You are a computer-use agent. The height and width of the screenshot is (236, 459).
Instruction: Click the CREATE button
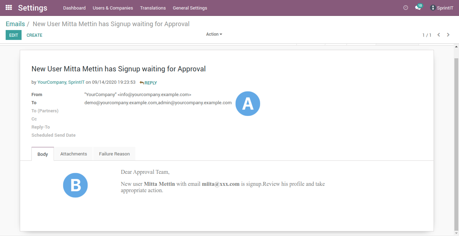pyautogui.click(x=34, y=35)
